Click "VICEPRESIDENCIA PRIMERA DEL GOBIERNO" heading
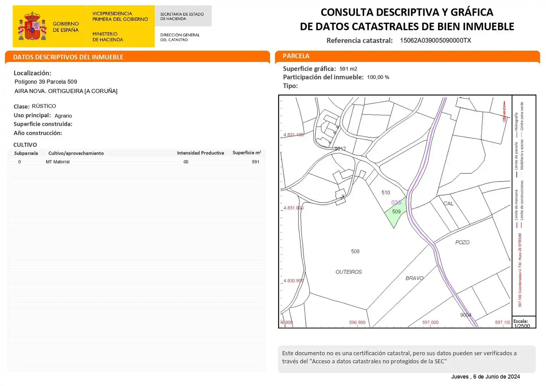 tap(120, 16)
